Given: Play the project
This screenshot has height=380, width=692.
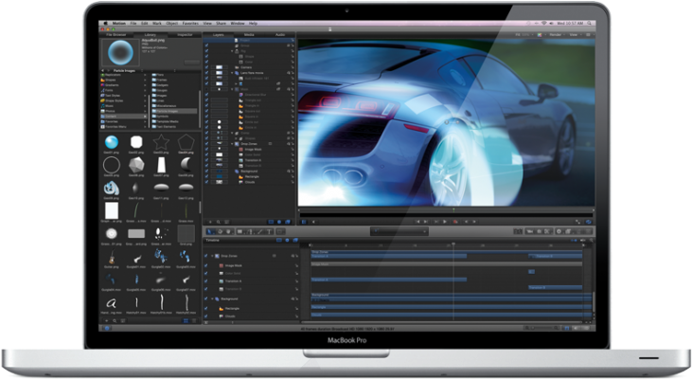Looking at the screenshot, I should coord(445,222).
